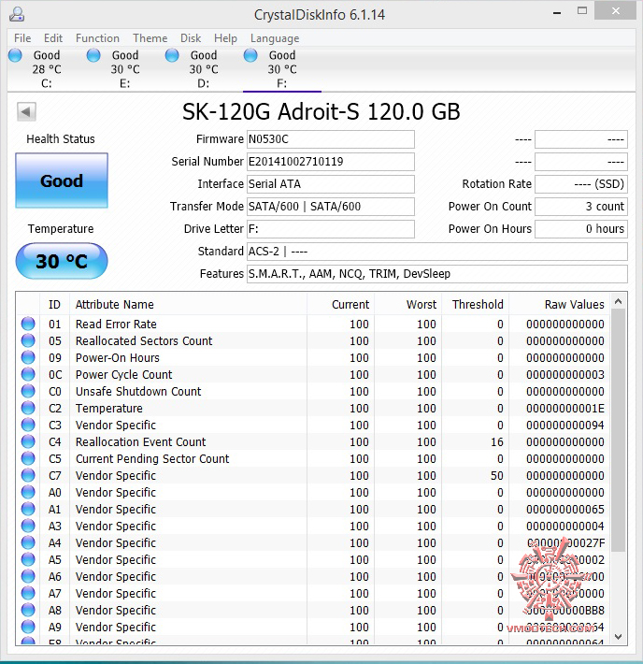The image size is (643, 664).
Task: Click status orb for Power-On Hours row
Action: pos(28,357)
